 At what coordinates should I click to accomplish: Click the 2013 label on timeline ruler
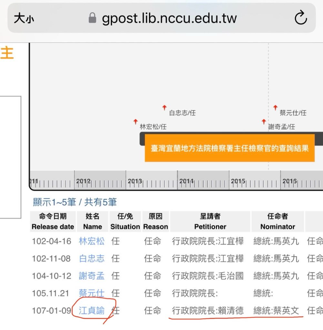point(135,181)
